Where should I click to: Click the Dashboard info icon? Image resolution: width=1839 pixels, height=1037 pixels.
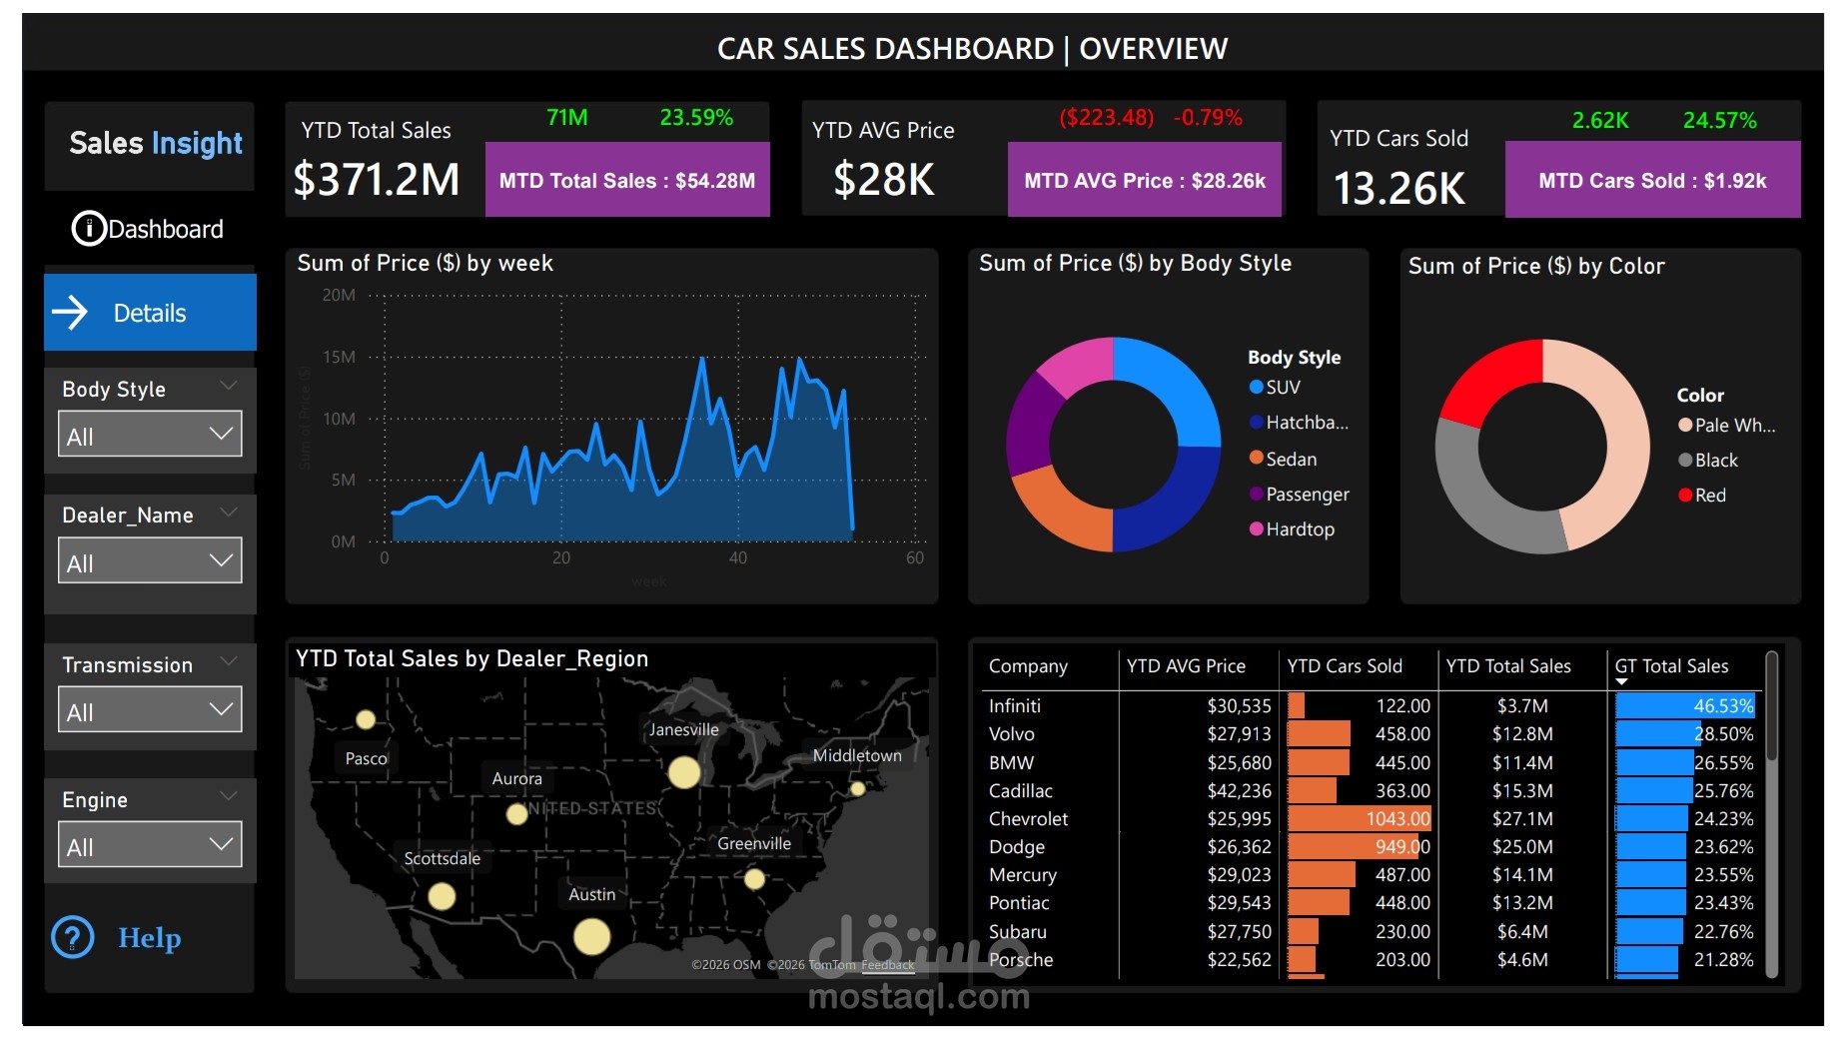click(88, 229)
